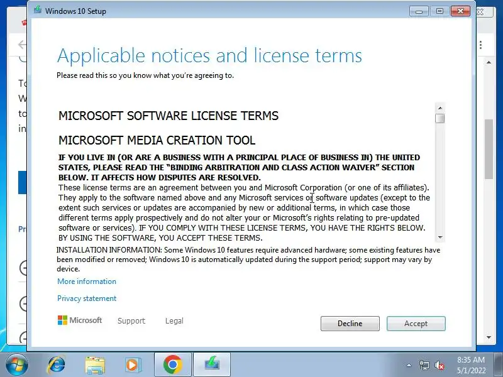
Task: Click the Chrome page scrollbar up arrow
Action: (x=489, y=62)
